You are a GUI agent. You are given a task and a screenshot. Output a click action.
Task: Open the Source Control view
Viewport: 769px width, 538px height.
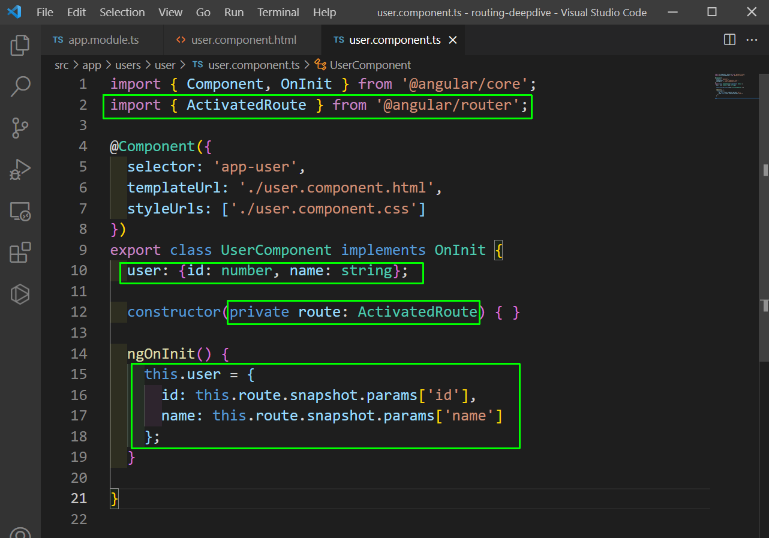pos(20,128)
